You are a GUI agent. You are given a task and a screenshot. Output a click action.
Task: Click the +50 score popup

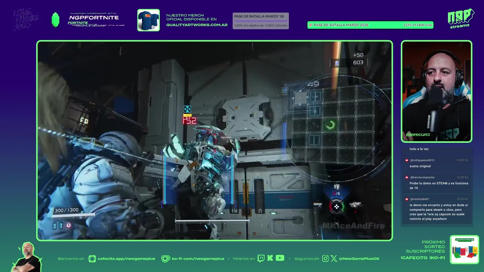point(358,55)
